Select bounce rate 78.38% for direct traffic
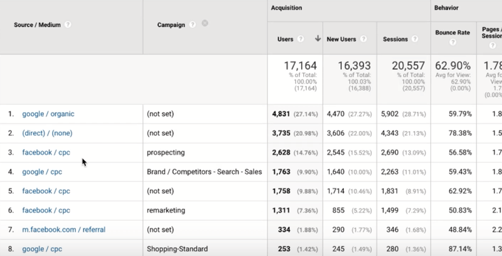Viewport: 502px width, 256px height. coord(460,133)
